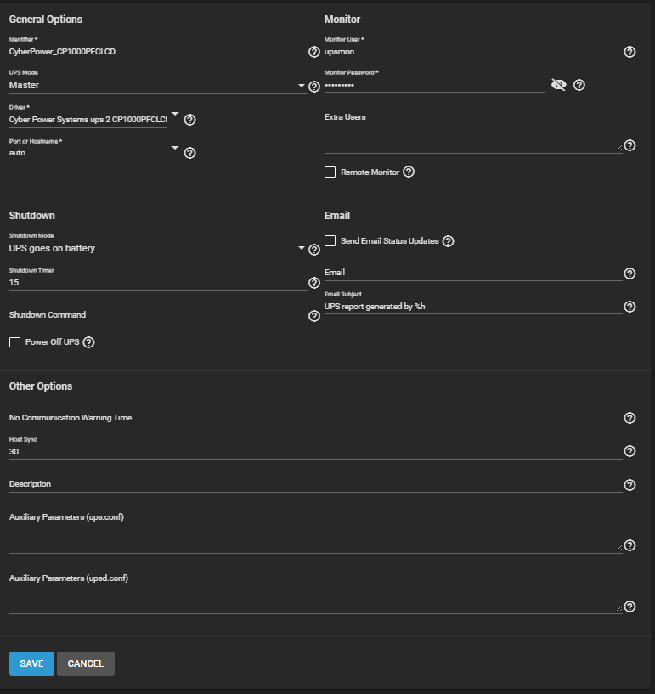
Task: Open the UPS Mode dropdown
Action: click(x=158, y=86)
